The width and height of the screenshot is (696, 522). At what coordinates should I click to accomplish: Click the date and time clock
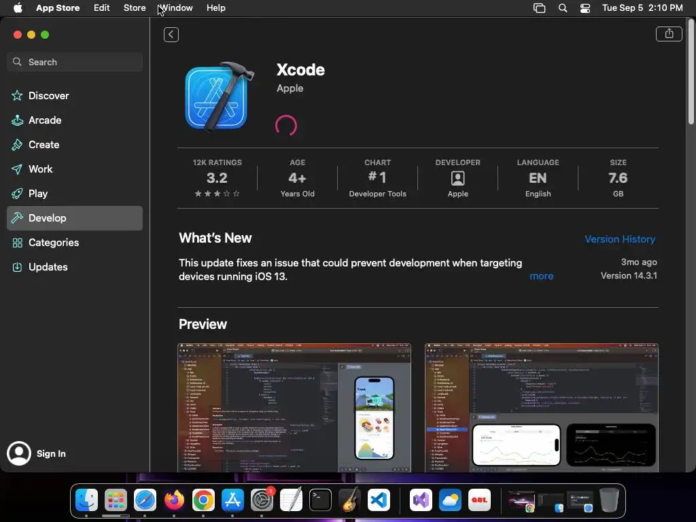pyautogui.click(x=642, y=8)
